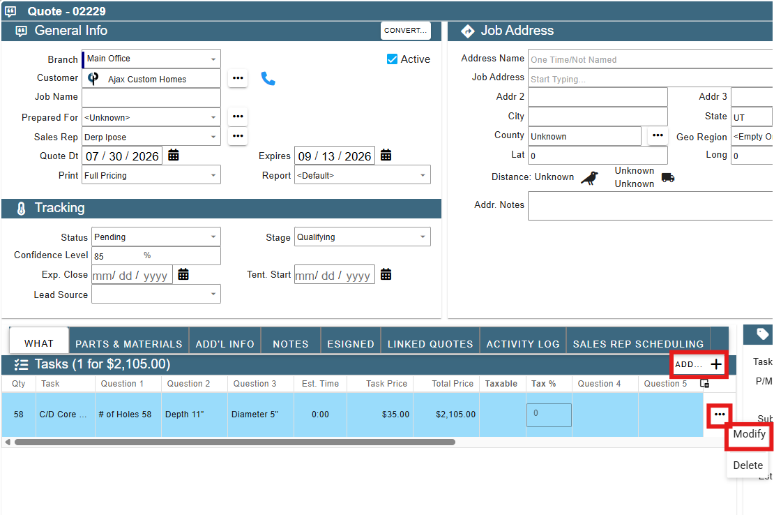Image resolution: width=774 pixels, height=515 pixels.
Task: Click the $2,105.00 total price cell
Action: pos(446,415)
